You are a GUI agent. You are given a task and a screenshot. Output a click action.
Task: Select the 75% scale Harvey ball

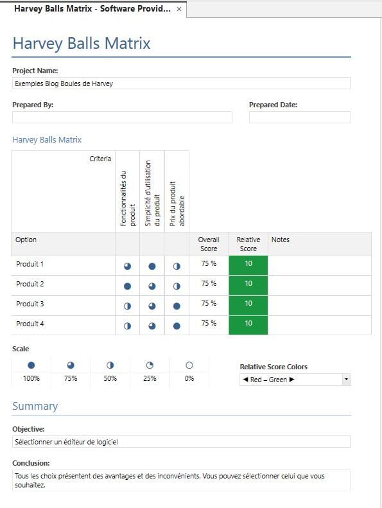pyautogui.click(x=71, y=365)
